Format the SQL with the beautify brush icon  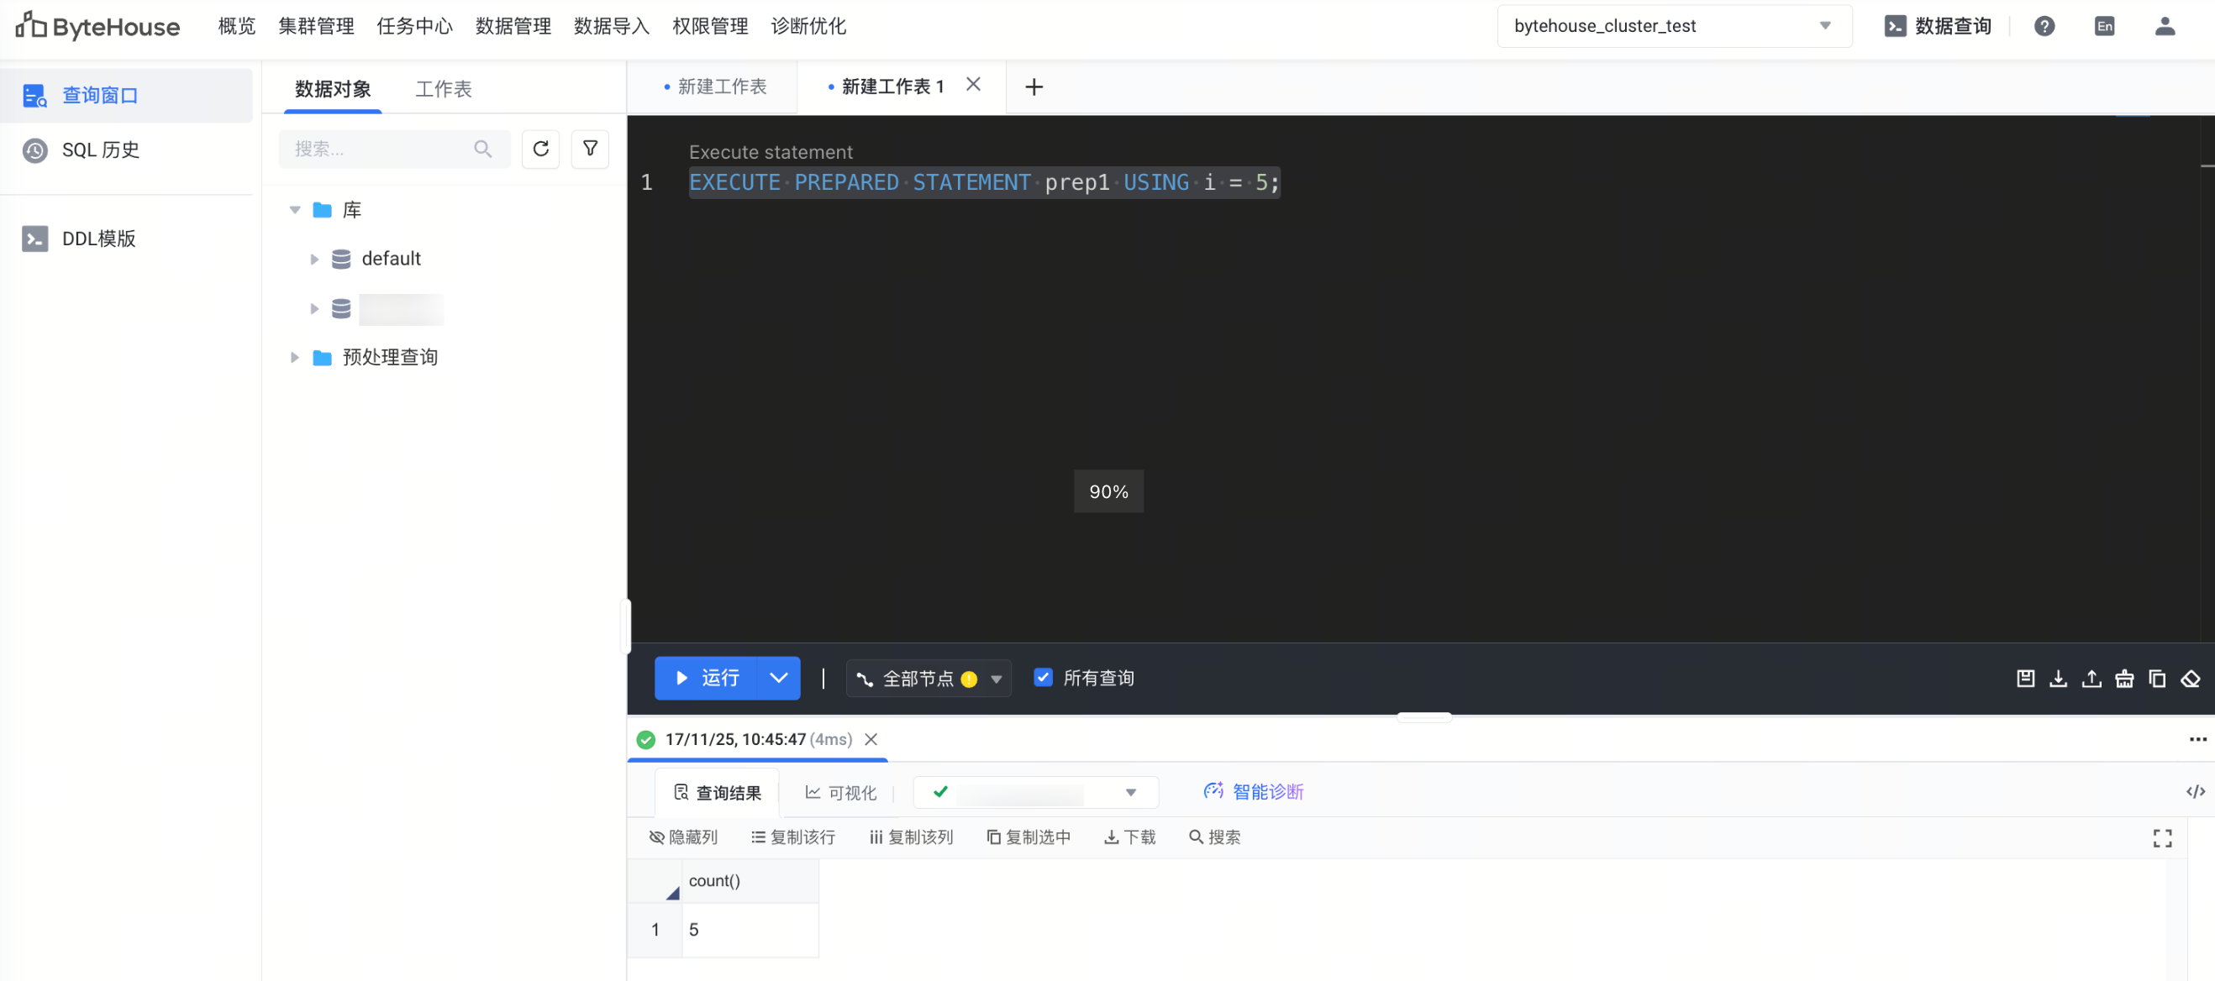(x=2125, y=679)
